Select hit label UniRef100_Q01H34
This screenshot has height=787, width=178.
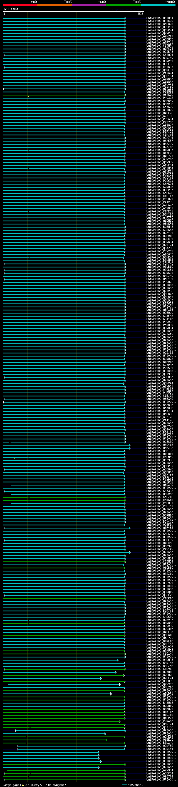pos(160,169)
